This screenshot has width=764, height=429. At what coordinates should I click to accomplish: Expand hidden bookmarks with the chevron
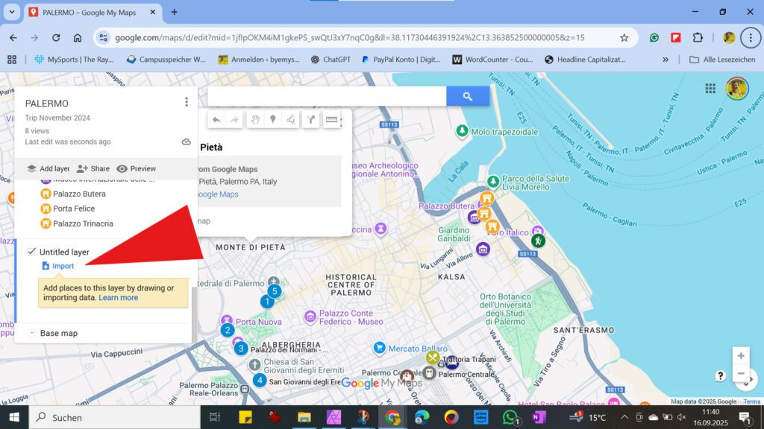tap(665, 60)
